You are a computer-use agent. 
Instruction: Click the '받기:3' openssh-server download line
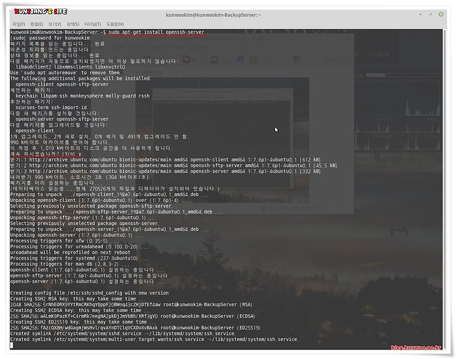(x=165, y=171)
